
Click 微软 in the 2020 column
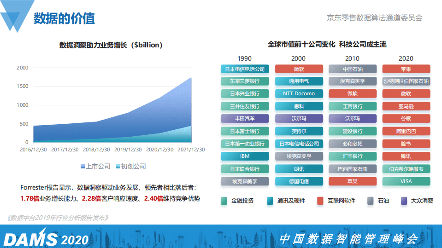tap(406, 93)
